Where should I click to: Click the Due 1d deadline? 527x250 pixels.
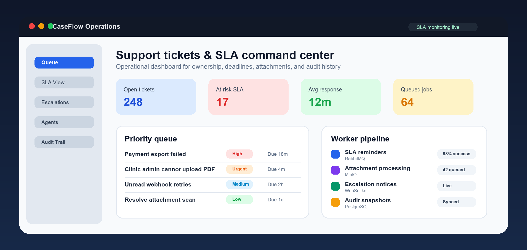pos(275,200)
